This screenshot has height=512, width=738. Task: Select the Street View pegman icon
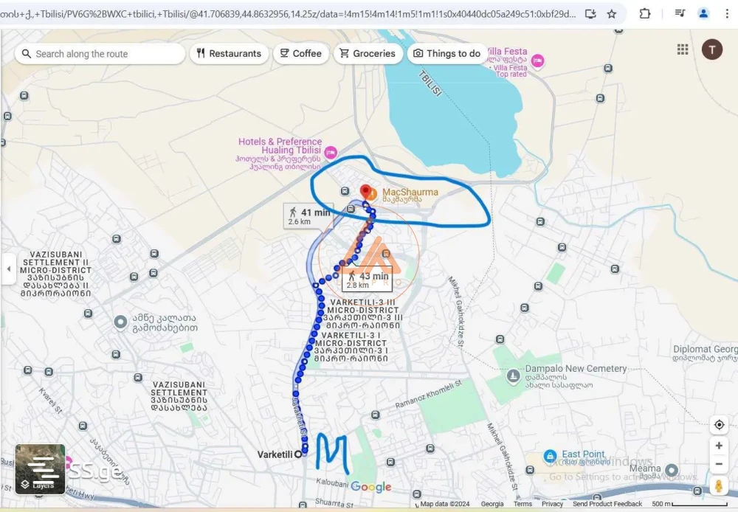(x=719, y=486)
